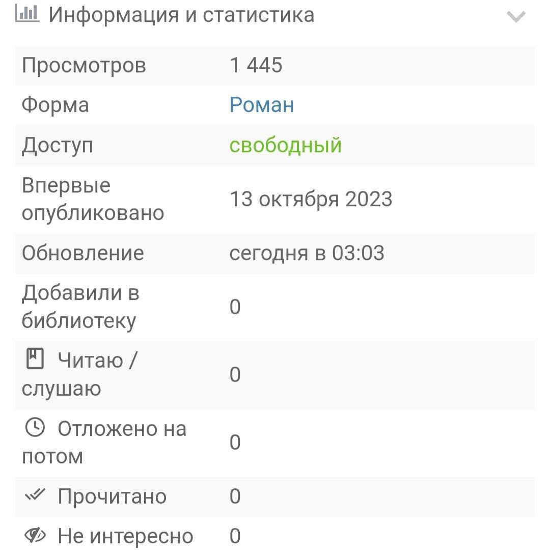Select the Прочитано label text
550x554 pixels.
pyautogui.click(x=112, y=496)
